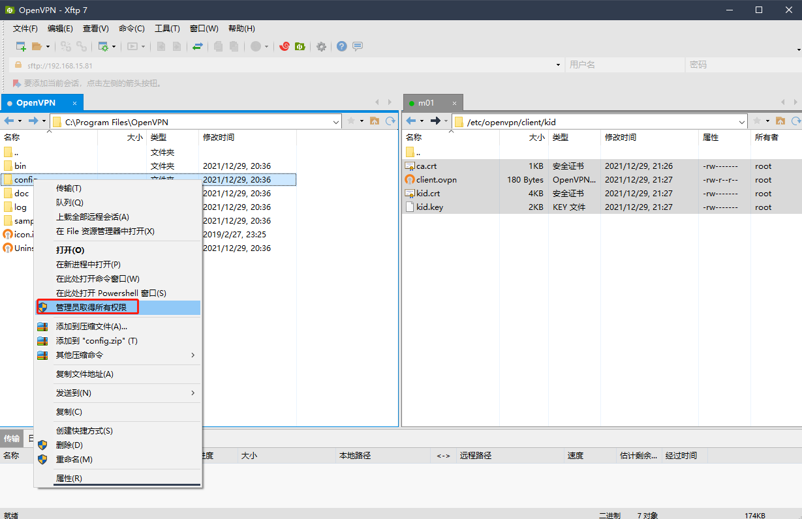Screen dimensions: 802x519
Task: Select the kid.crt remote file
Action: 427,194
